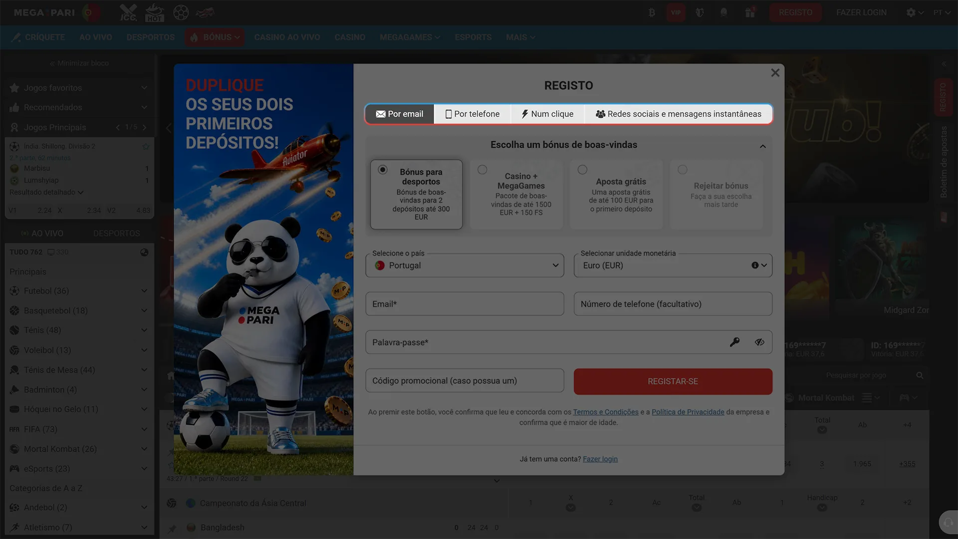Image resolution: width=958 pixels, height=539 pixels.
Task: Collapse the bet slip with the double arrow
Action: click(x=944, y=64)
